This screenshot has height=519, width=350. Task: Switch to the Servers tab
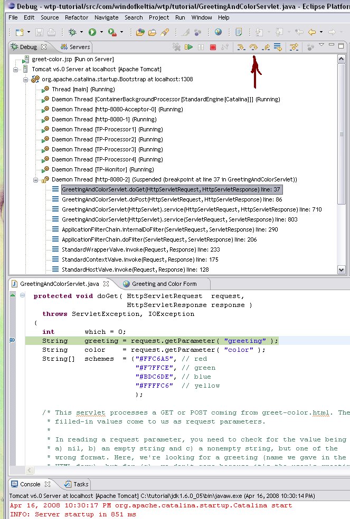[75, 47]
